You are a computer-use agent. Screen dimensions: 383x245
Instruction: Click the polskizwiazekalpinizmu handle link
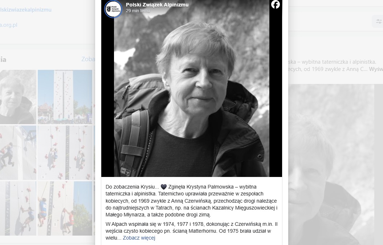point(26,10)
